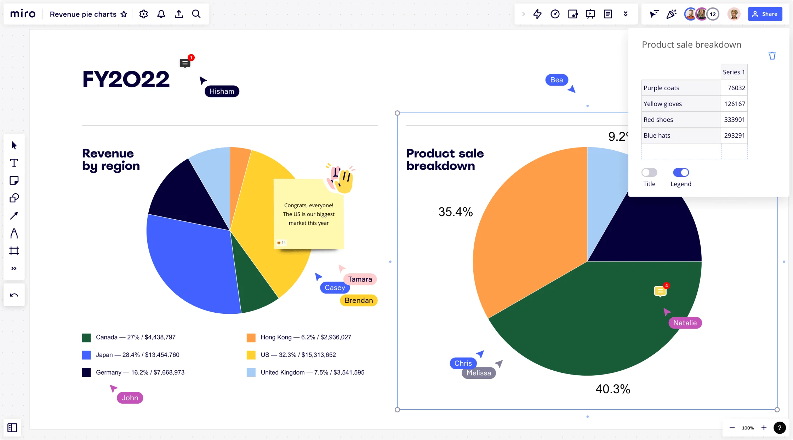Click notification bell icon in top bar

tap(161, 14)
